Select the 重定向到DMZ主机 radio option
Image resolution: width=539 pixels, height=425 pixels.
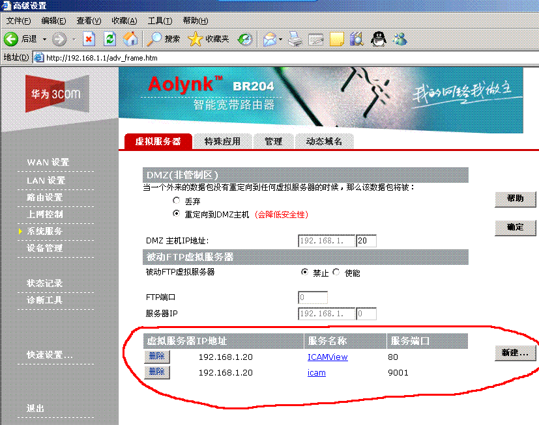[x=177, y=213]
